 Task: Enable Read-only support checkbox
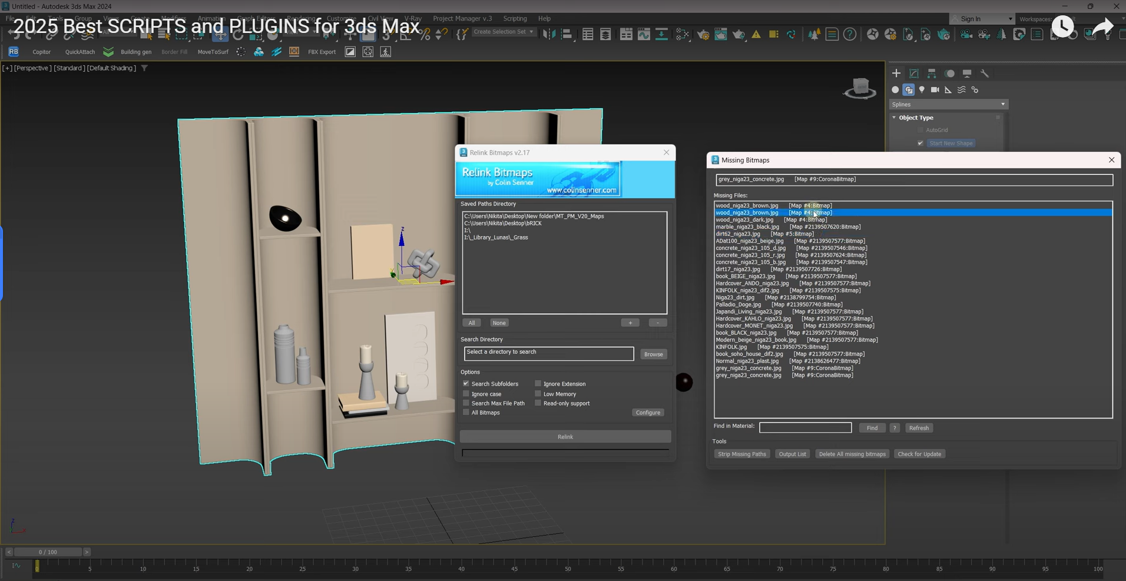point(538,403)
